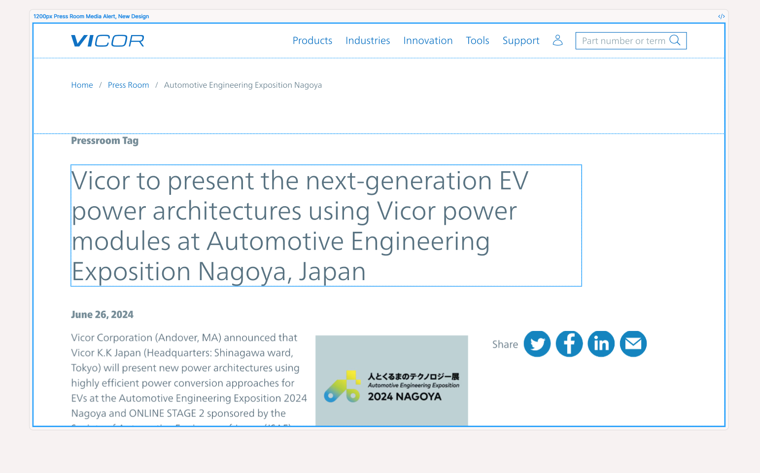Select the Automotive Engineering Exposition Nagoya breadcrumb
The height and width of the screenshot is (473, 760).
(243, 85)
